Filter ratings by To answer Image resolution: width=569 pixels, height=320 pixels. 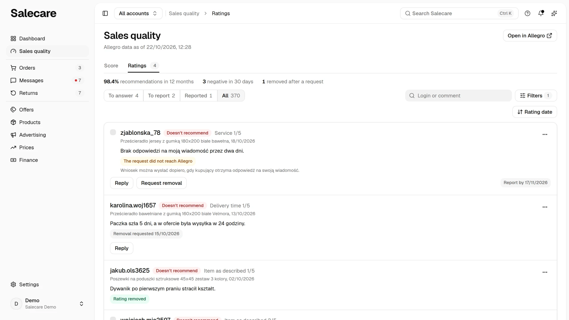[124, 96]
